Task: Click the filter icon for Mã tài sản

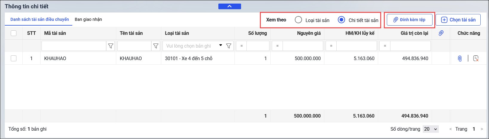Action: pyautogui.click(x=111, y=46)
